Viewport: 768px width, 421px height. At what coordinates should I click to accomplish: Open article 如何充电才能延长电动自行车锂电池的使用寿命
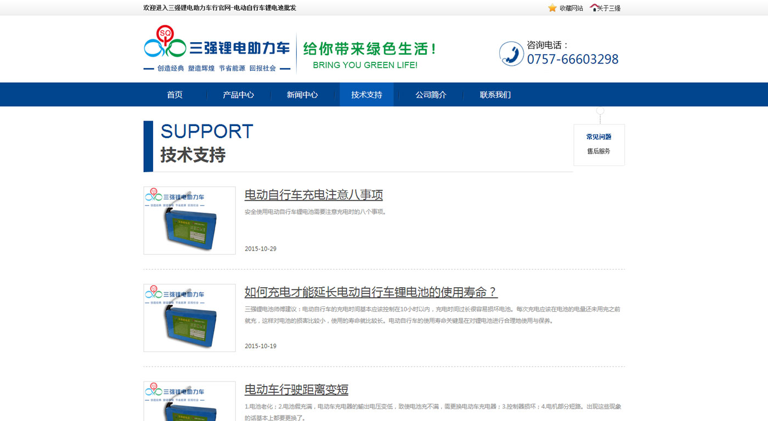pos(371,292)
